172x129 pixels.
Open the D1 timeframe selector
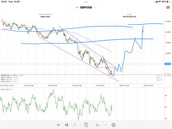click(58, 125)
